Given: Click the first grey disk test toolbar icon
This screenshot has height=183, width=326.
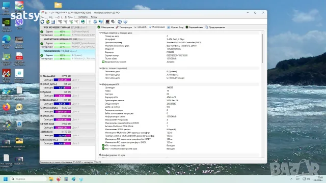Looking at the screenshot, I should click(60, 21).
